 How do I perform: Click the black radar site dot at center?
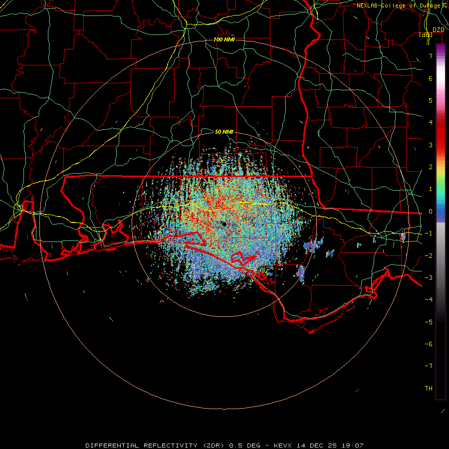pyautogui.click(x=224, y=224)
